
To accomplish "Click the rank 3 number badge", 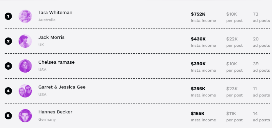I will [8, 66].
